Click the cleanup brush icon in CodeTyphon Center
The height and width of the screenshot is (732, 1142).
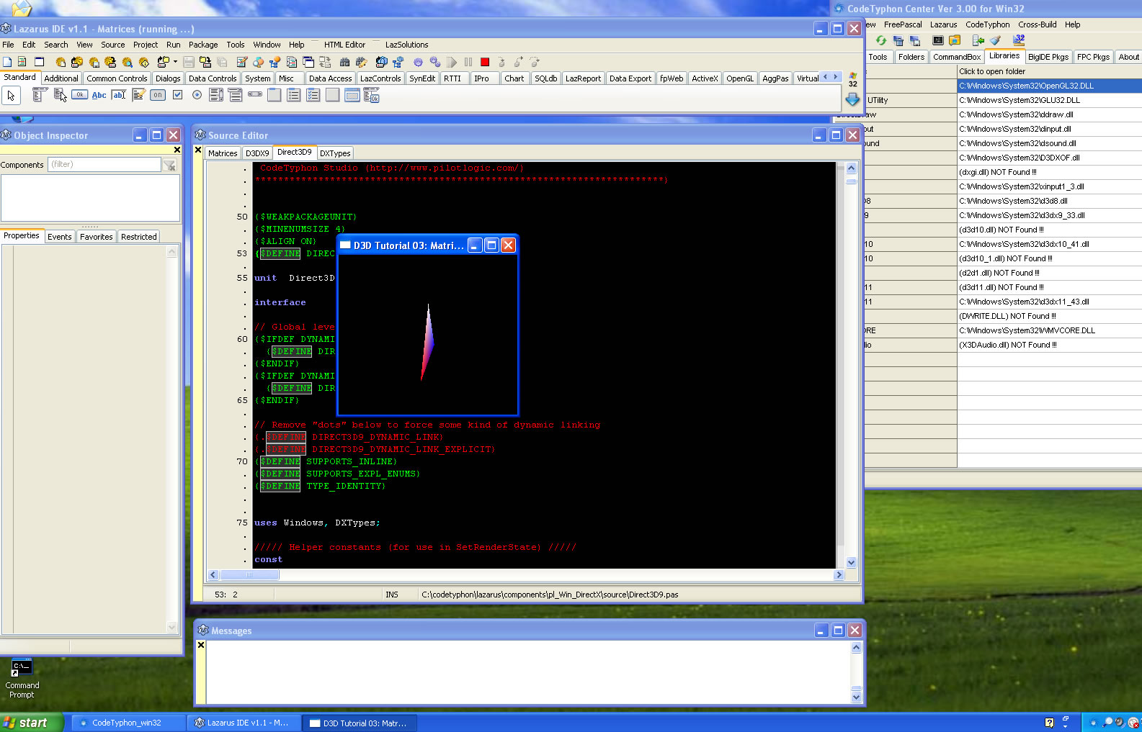(996, 41)
